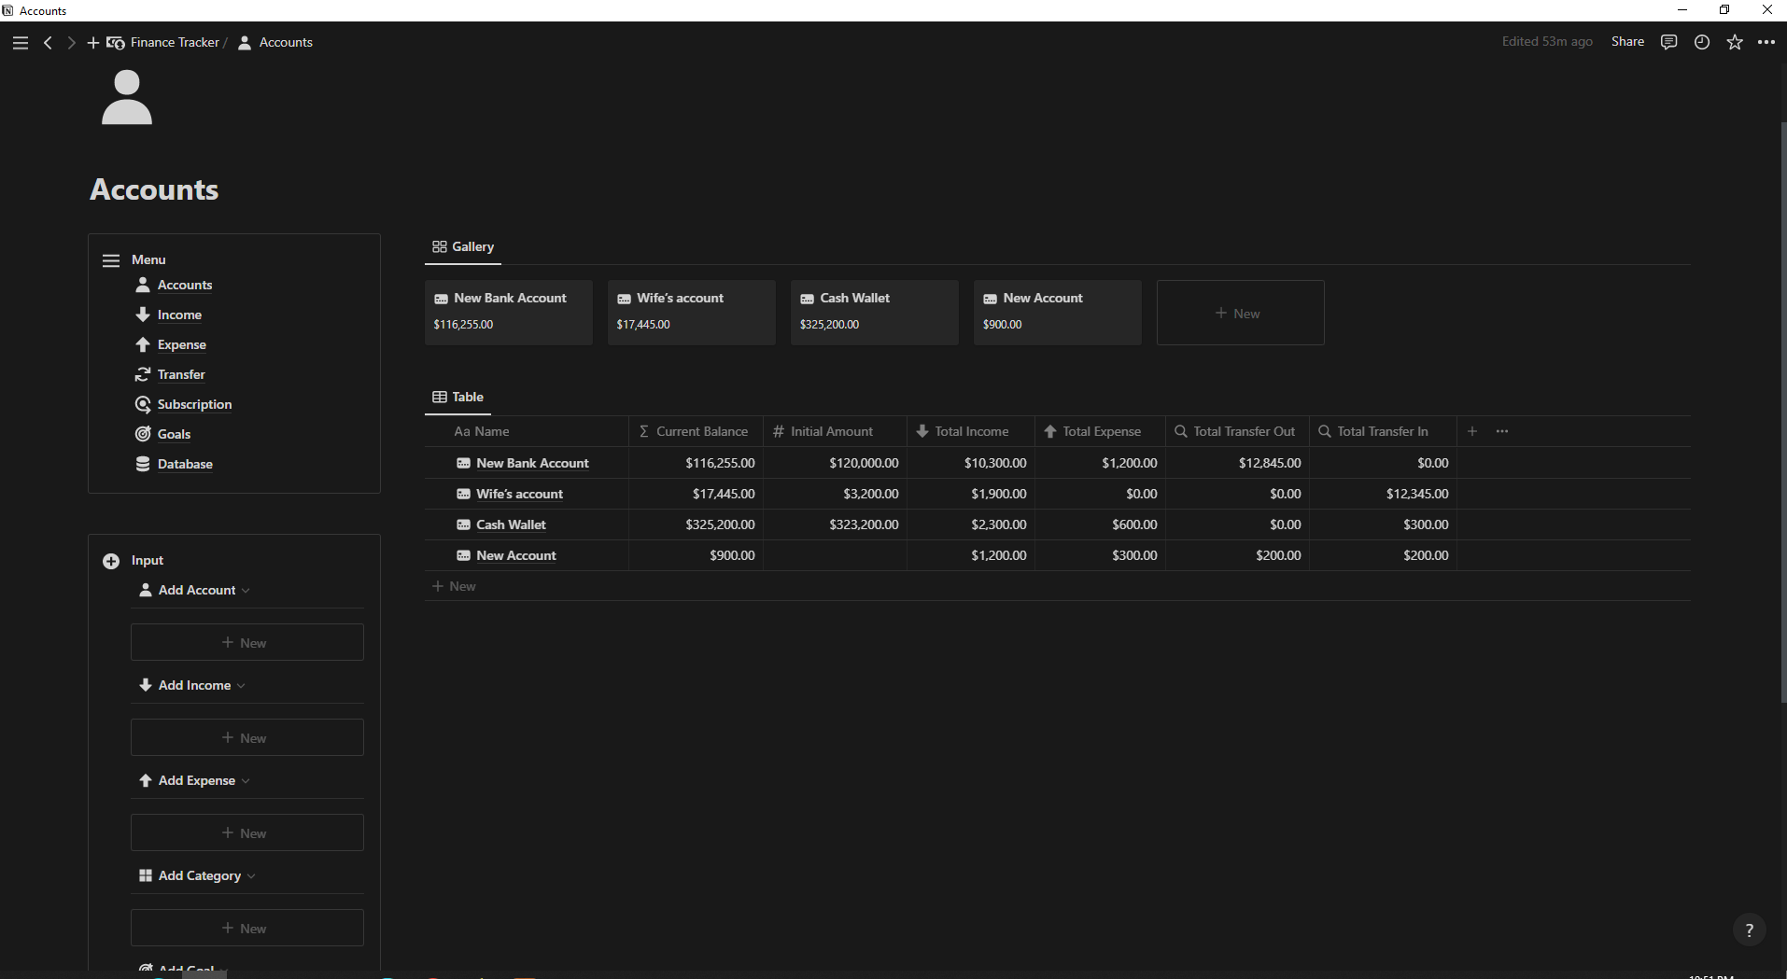Open Cash Wallet row in table
Image resolution: width=1787 pixels, height=979 pixels.
point(511,525)
